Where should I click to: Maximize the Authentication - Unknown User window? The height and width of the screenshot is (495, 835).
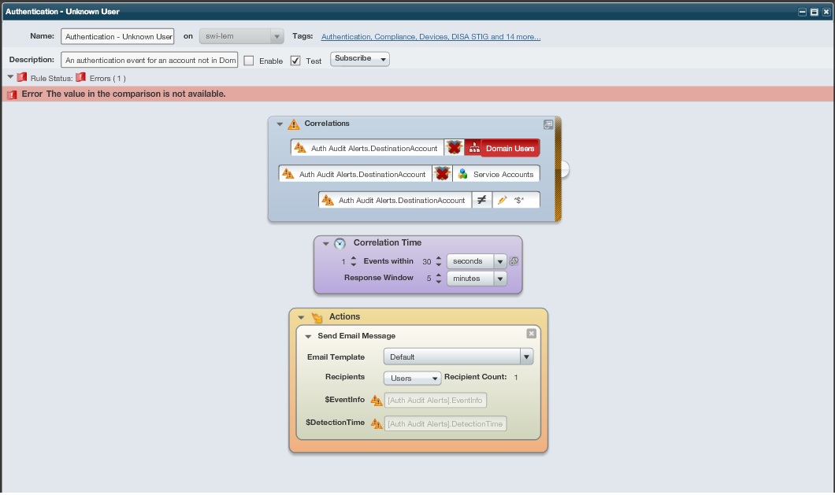point(815,12)
